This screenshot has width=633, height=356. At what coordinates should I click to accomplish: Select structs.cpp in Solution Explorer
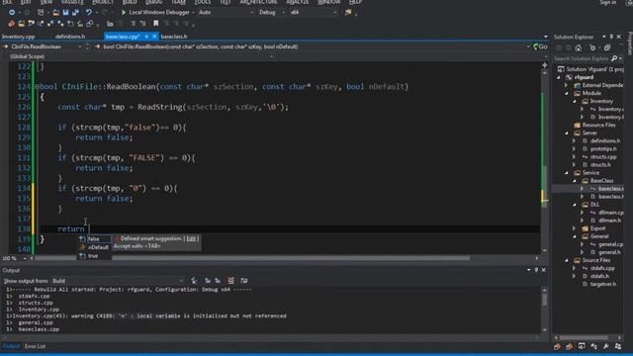pyautogui.click(x=603, y=156)
